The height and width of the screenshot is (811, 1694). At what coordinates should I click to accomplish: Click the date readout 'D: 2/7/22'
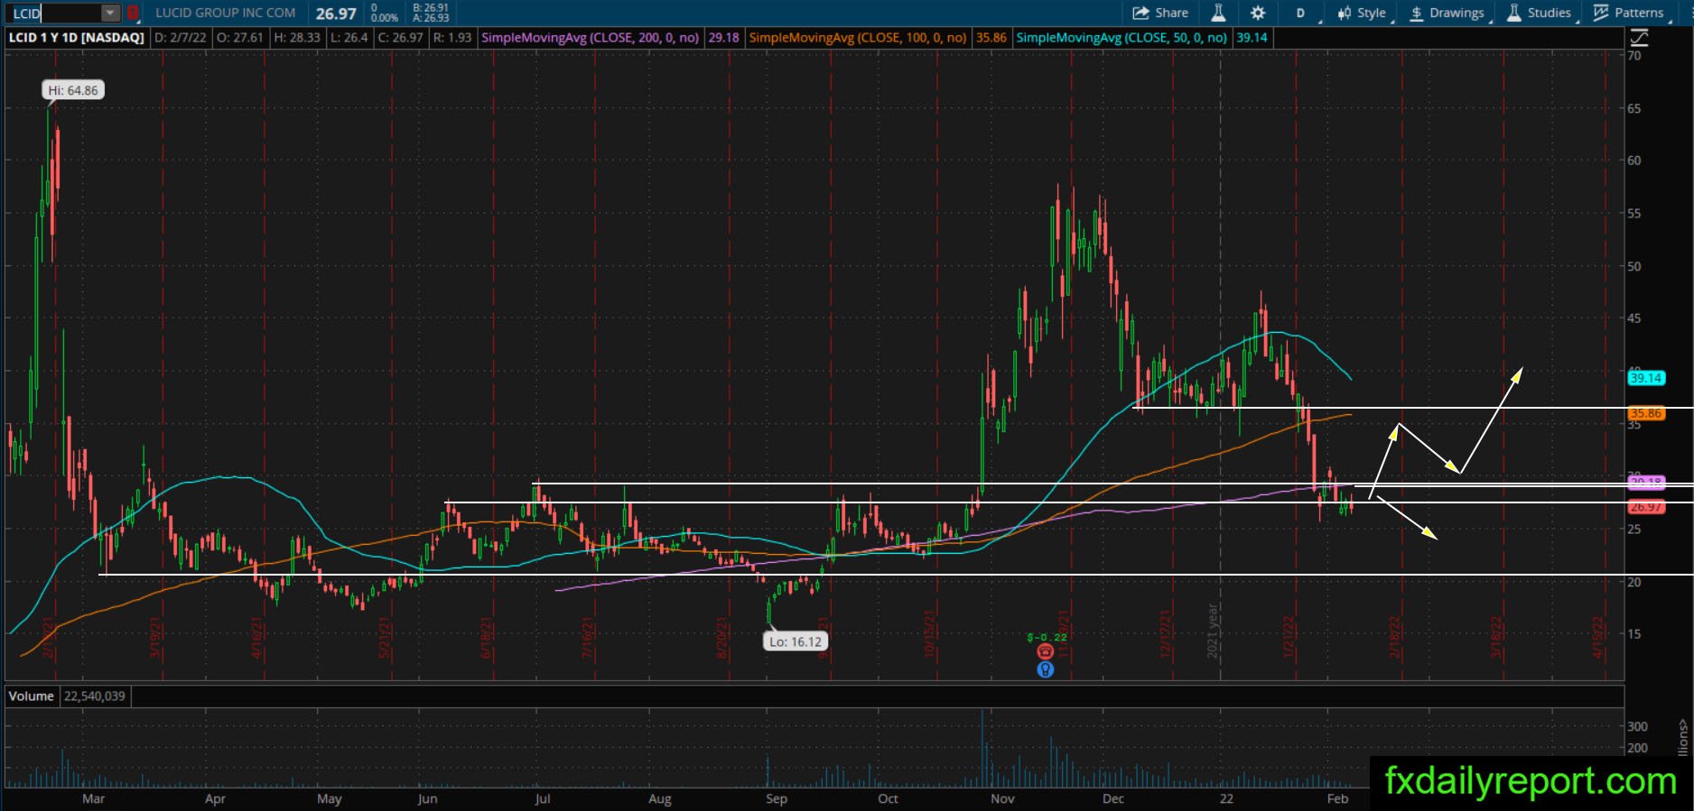point(181,38)
